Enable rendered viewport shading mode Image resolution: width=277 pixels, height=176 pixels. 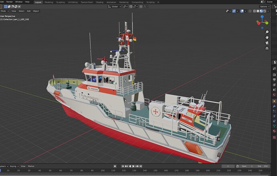click(x=265, y=11)
